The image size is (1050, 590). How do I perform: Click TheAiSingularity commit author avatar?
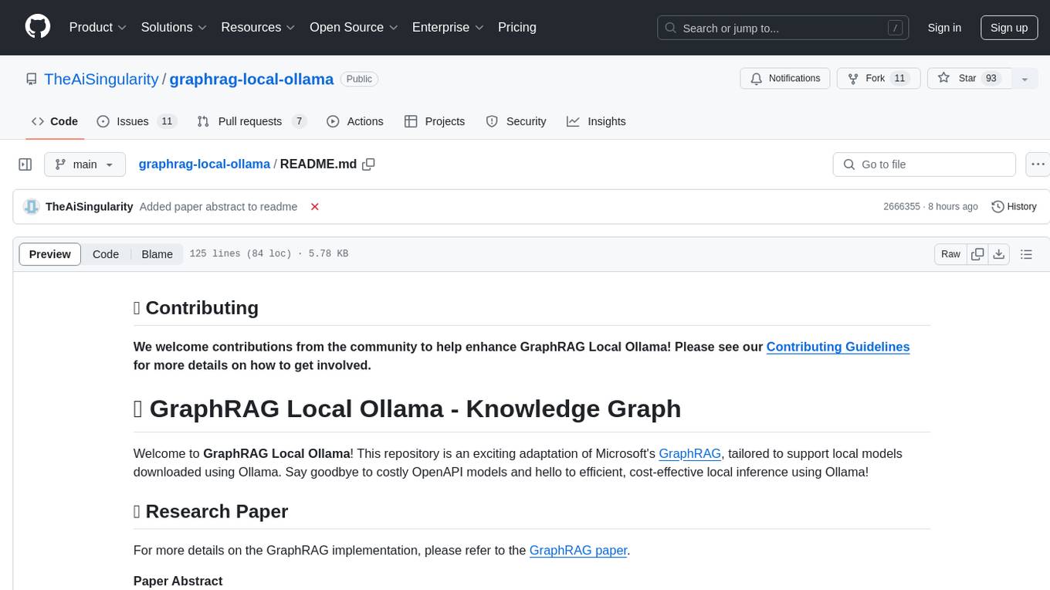[31, 206]
